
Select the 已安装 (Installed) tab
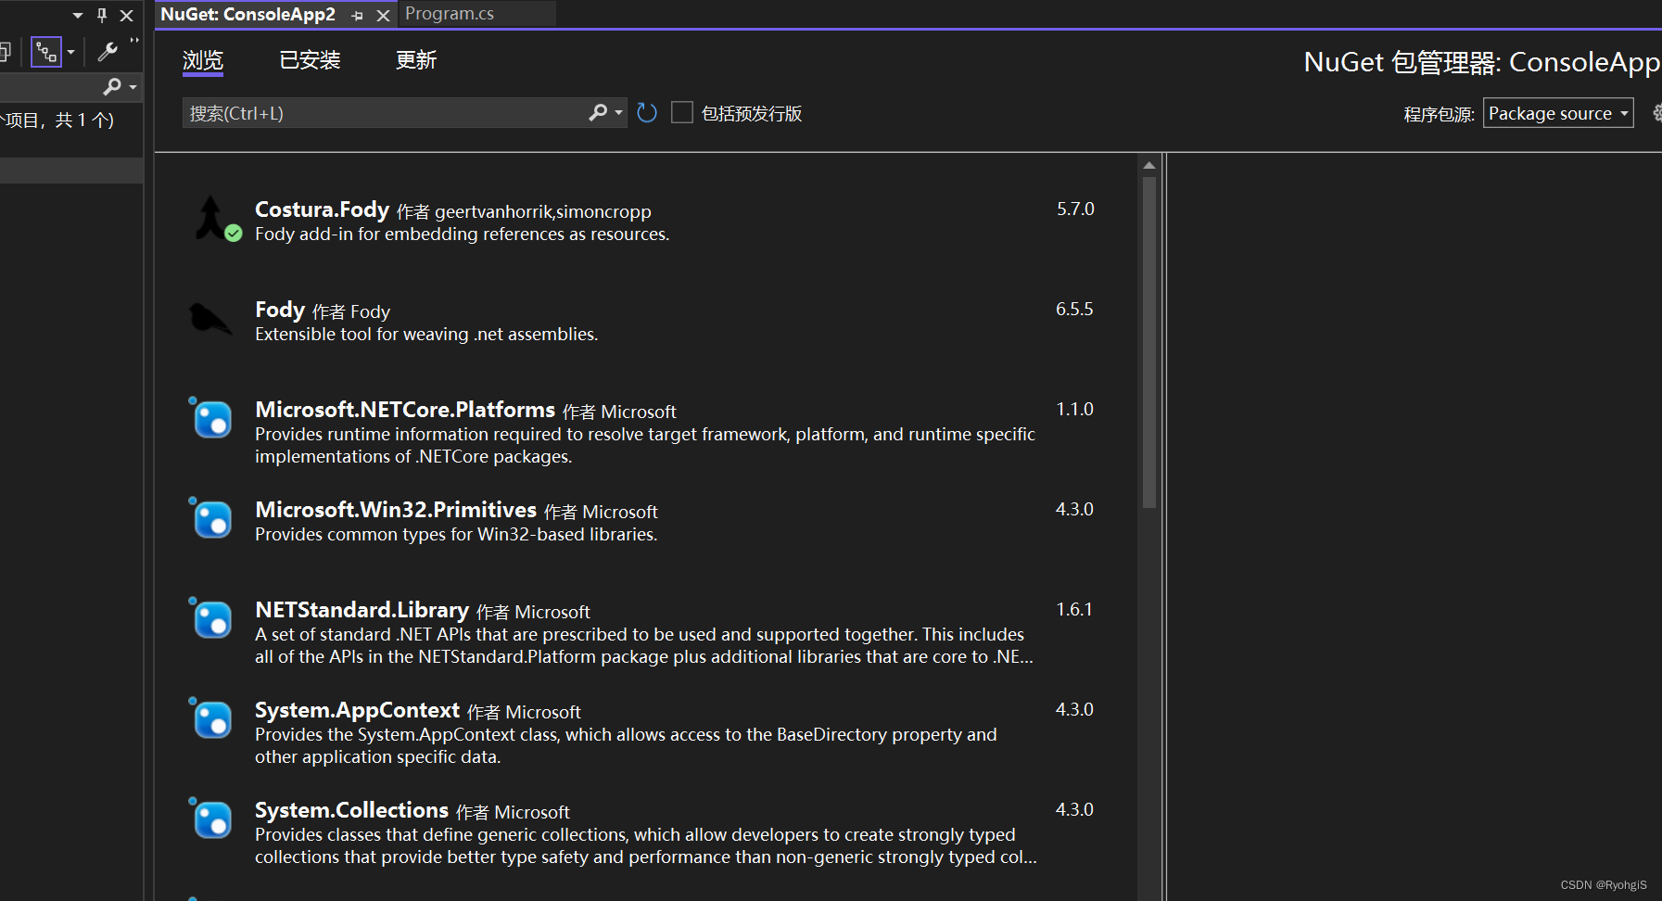pyautogui.click(x=310, y=60)
